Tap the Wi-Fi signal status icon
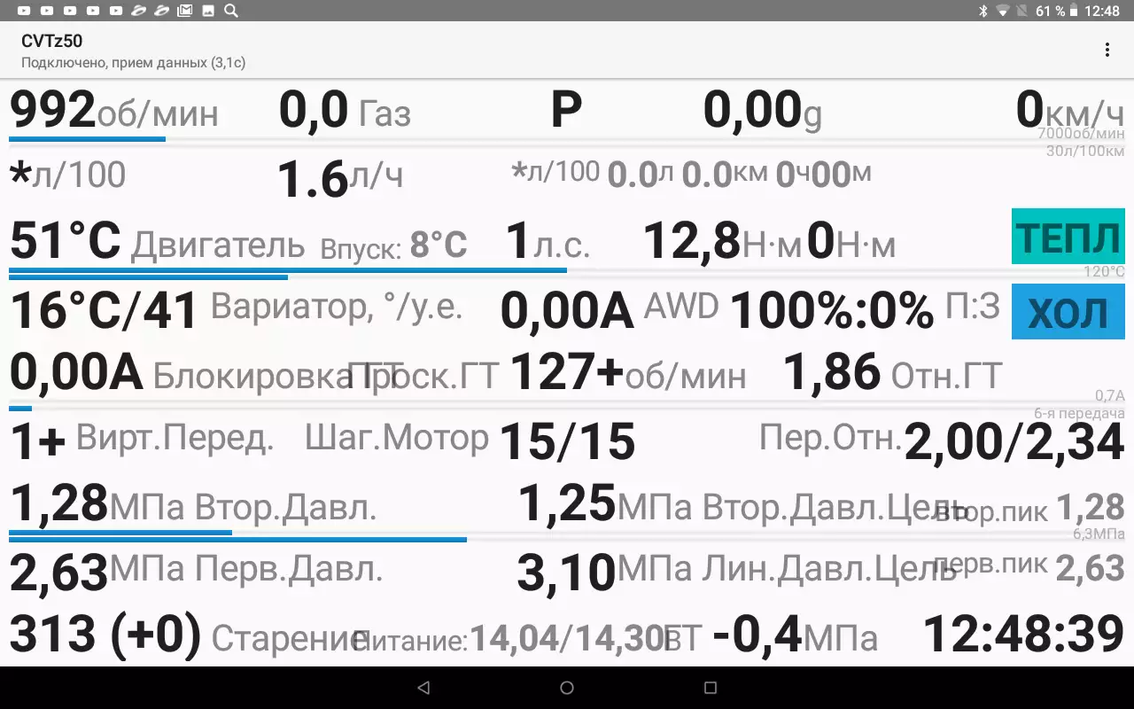The image size is (1134, 709). [1002, 11]
